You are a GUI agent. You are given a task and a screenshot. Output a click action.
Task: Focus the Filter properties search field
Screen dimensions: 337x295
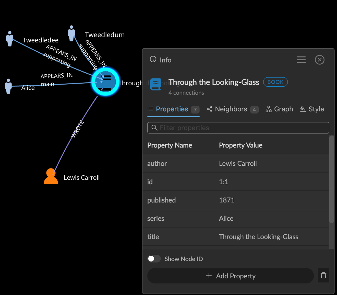point(238,128)
